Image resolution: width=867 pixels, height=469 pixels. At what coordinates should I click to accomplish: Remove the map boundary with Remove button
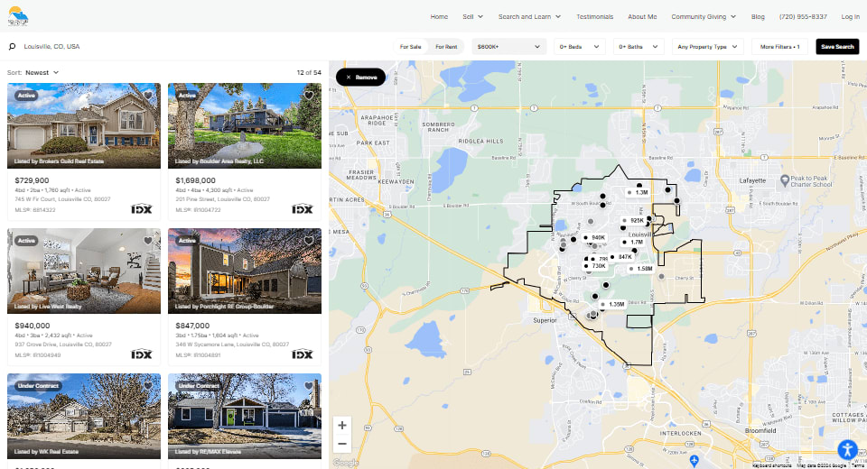tap(360, 78)
